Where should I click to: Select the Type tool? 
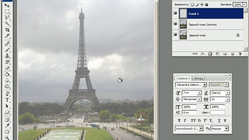click(x=7, y=100)
